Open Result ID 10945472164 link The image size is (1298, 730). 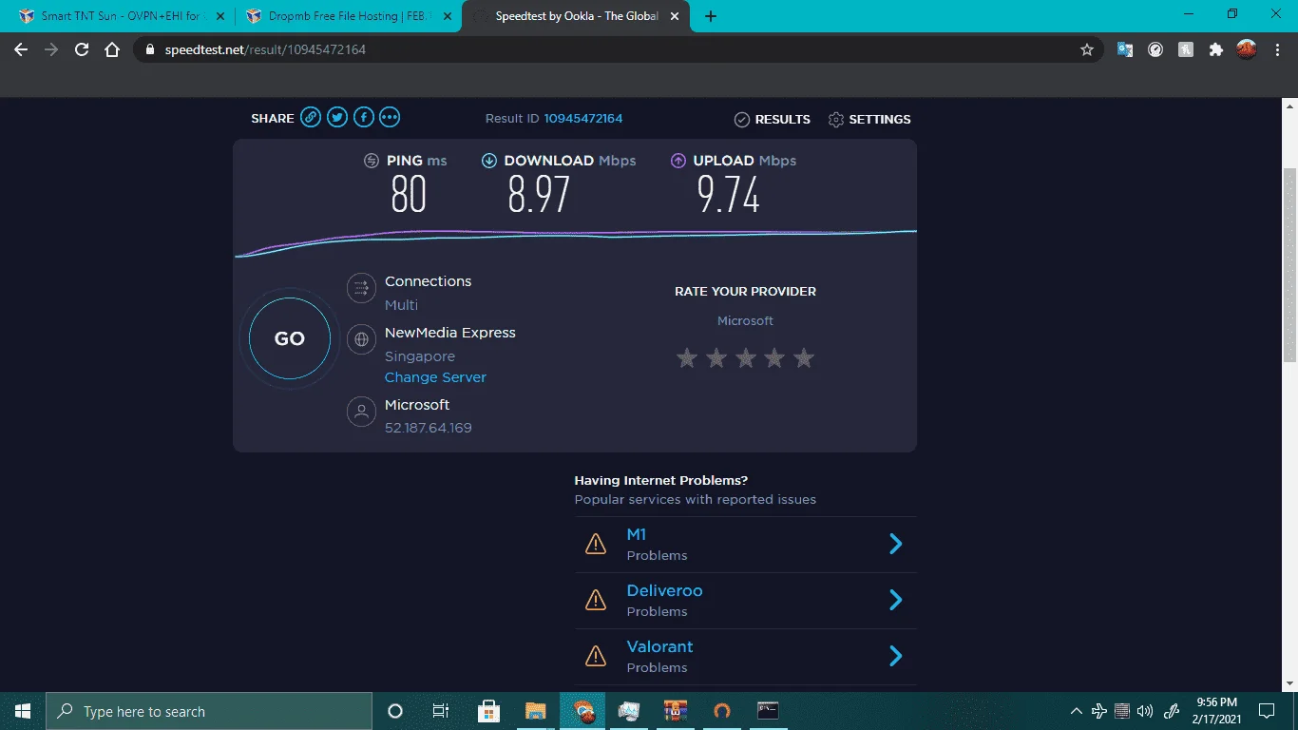(583, 119)
